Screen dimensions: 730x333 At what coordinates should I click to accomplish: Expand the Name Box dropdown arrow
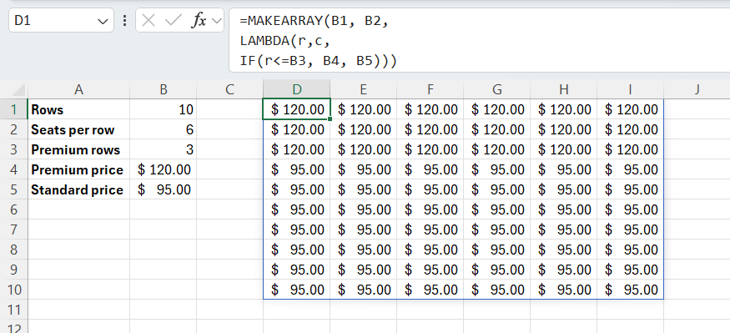coord(103,21)
